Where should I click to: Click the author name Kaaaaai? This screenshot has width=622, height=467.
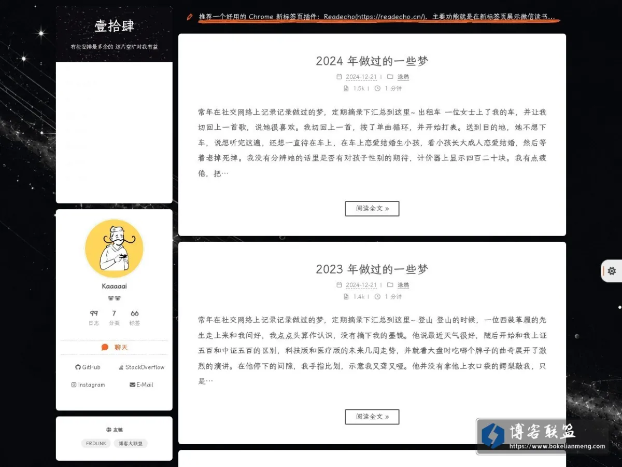click(114, 286)
